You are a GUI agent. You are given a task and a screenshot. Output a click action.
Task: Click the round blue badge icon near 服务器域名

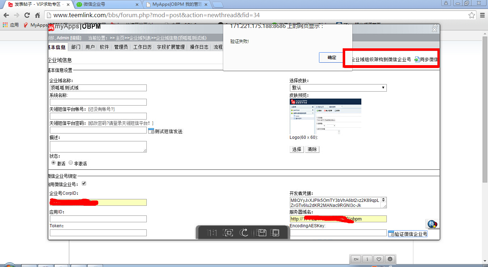point(432,224)
